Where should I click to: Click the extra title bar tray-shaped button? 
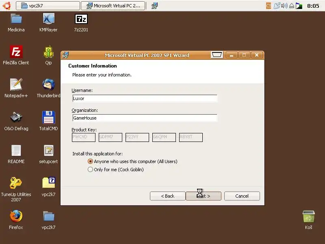217,55
